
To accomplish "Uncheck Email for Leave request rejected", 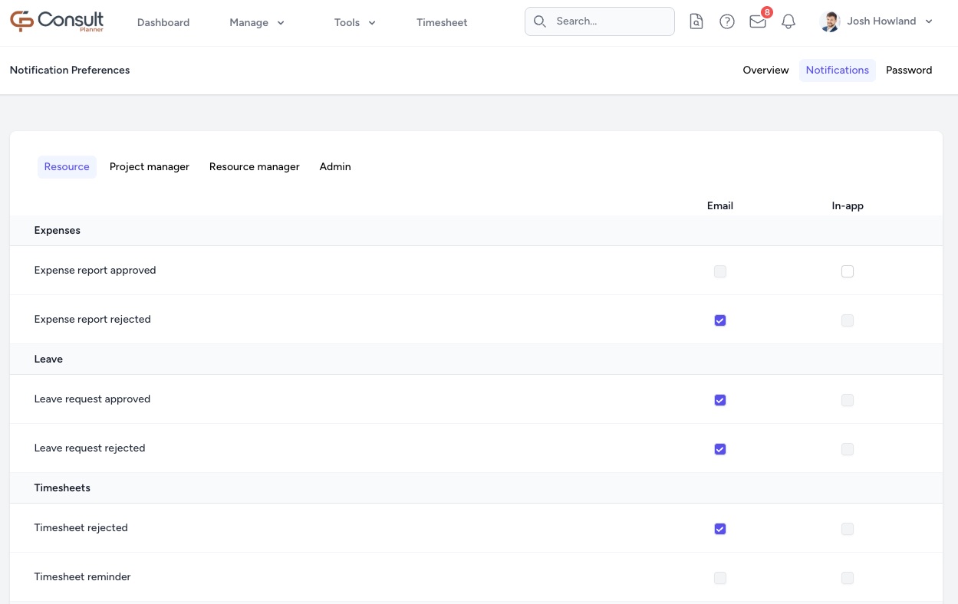I will point(719,449).
